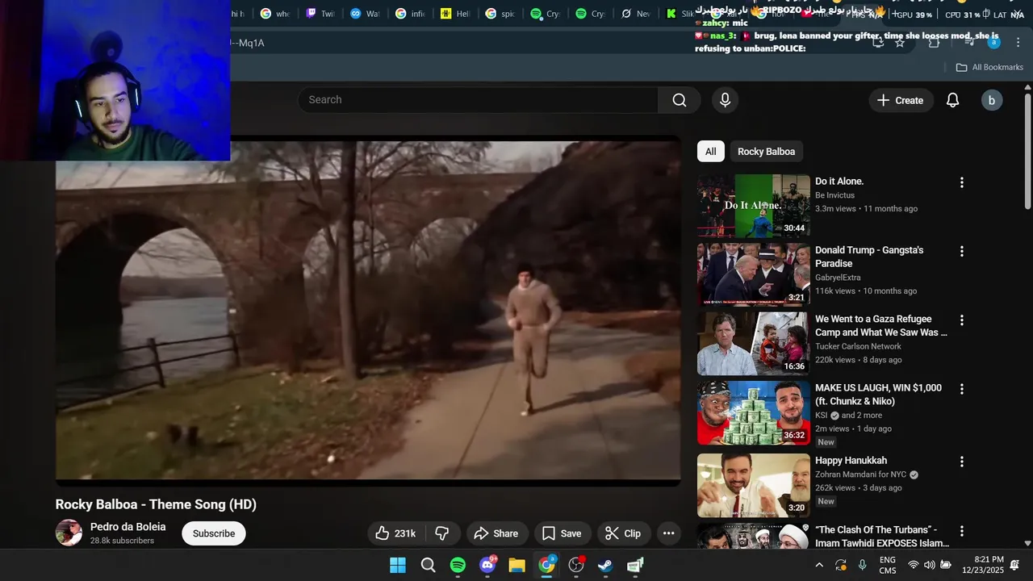Open the GabryelExtra channel link
This screenshot has height=581, width=1033.
[x=838, y=278]
